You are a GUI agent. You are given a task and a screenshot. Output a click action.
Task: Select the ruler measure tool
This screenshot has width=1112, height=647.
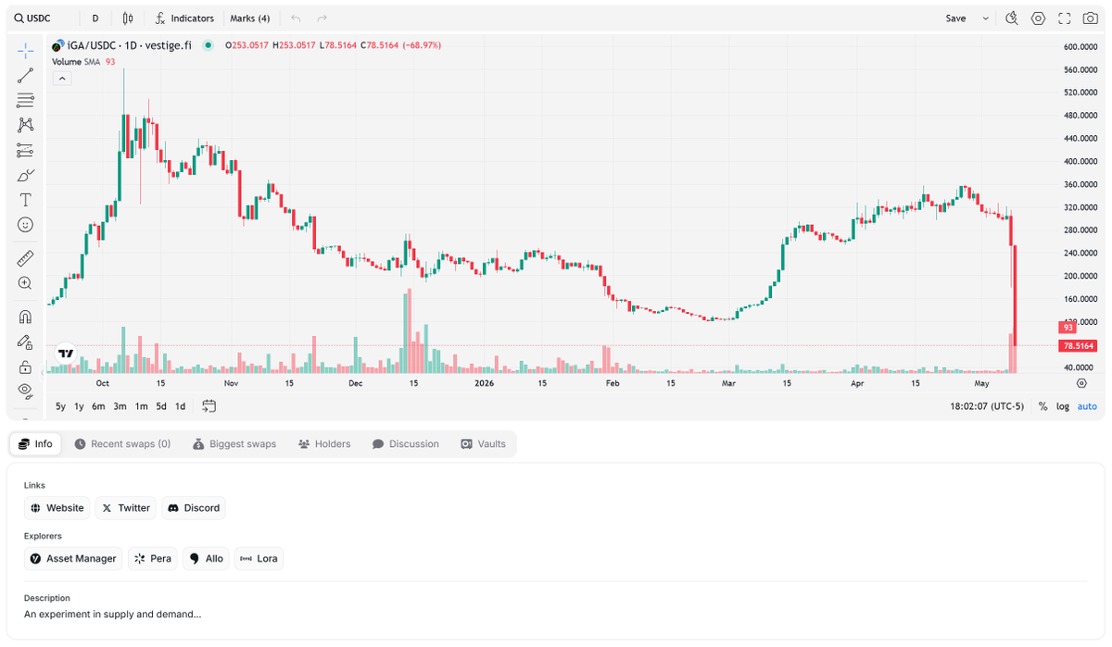pyautogui.click(x=25, y=258)
